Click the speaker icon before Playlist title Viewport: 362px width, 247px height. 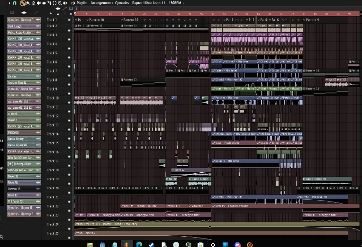73,3
